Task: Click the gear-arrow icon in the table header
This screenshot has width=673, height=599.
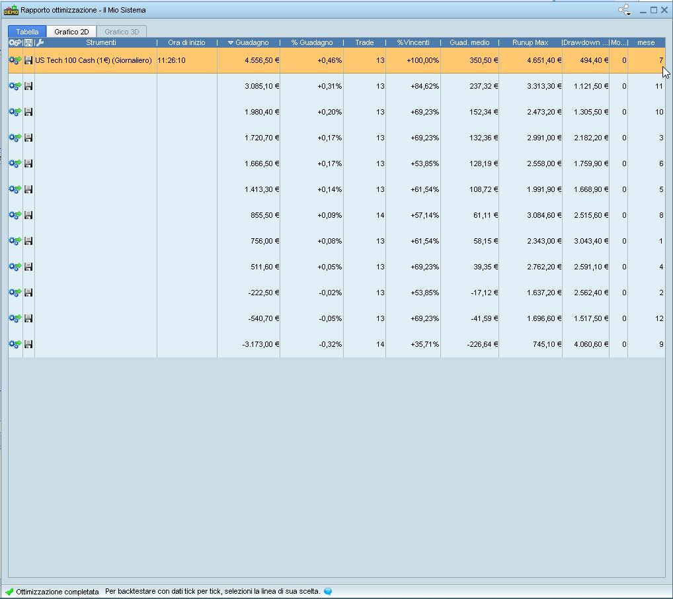Action: pos(15,42)
